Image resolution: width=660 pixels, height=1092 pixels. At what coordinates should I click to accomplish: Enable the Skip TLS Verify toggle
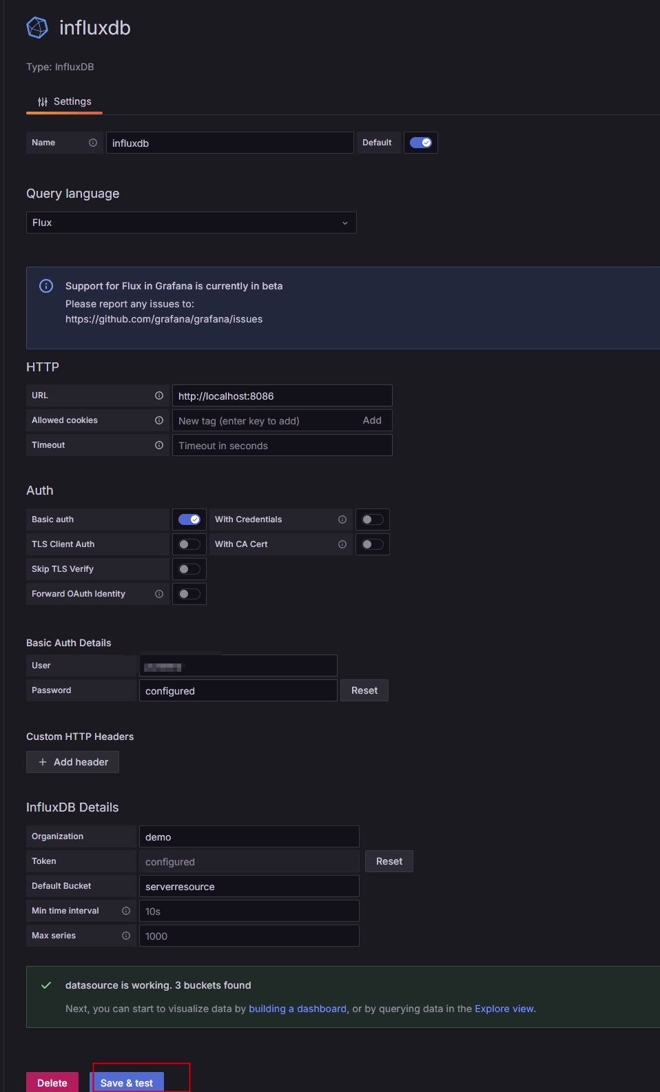189,569
